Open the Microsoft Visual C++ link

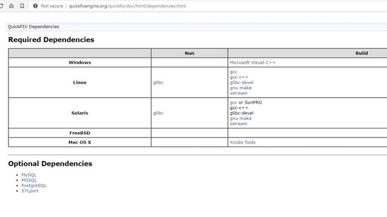tap(253, 63)
